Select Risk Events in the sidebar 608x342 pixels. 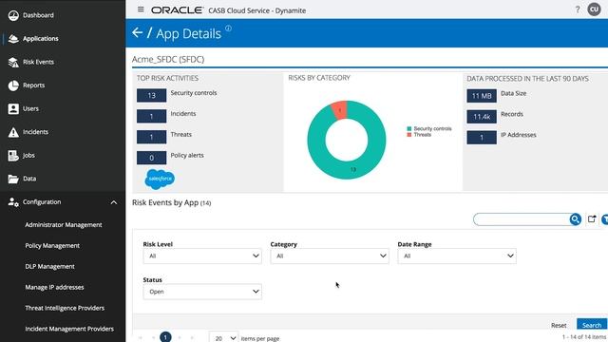pyautogui.click(x=38, y=62)
